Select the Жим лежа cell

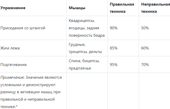tap(10, 48)
